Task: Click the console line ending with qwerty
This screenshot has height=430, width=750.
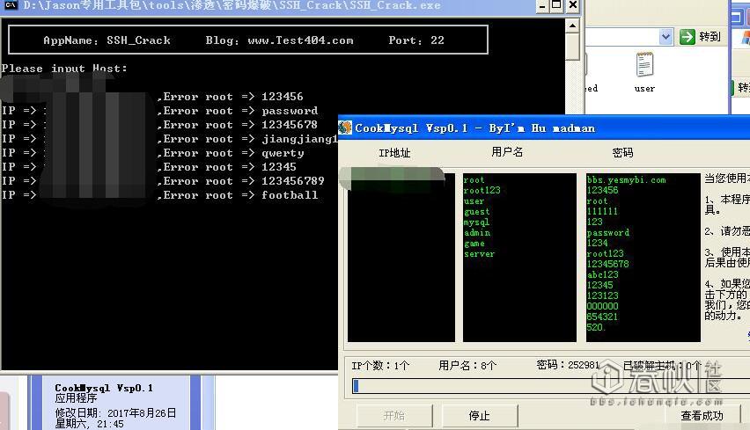Action: pyautogui.click(x=153, y=153)
